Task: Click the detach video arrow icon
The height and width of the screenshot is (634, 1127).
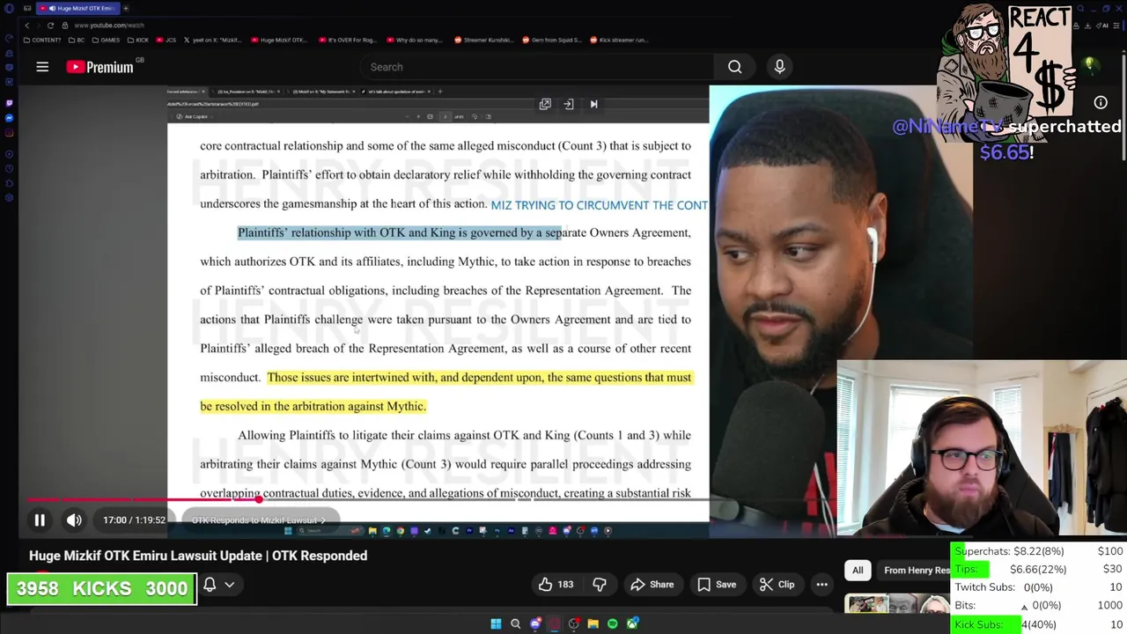Action: click(569, 104)
